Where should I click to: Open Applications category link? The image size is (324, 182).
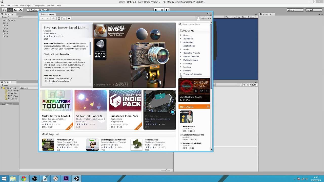(189, 46)
